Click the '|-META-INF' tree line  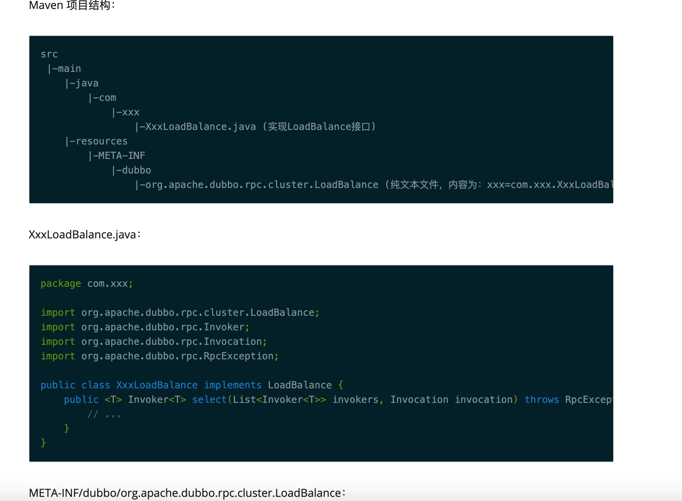point(117,156)
